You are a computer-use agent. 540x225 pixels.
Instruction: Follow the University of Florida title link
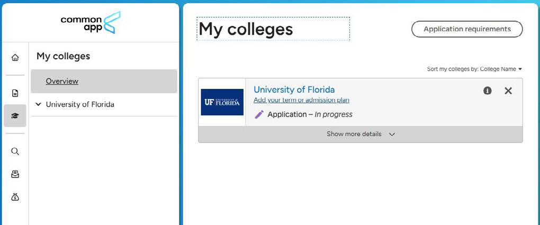(x=294, y=89)
